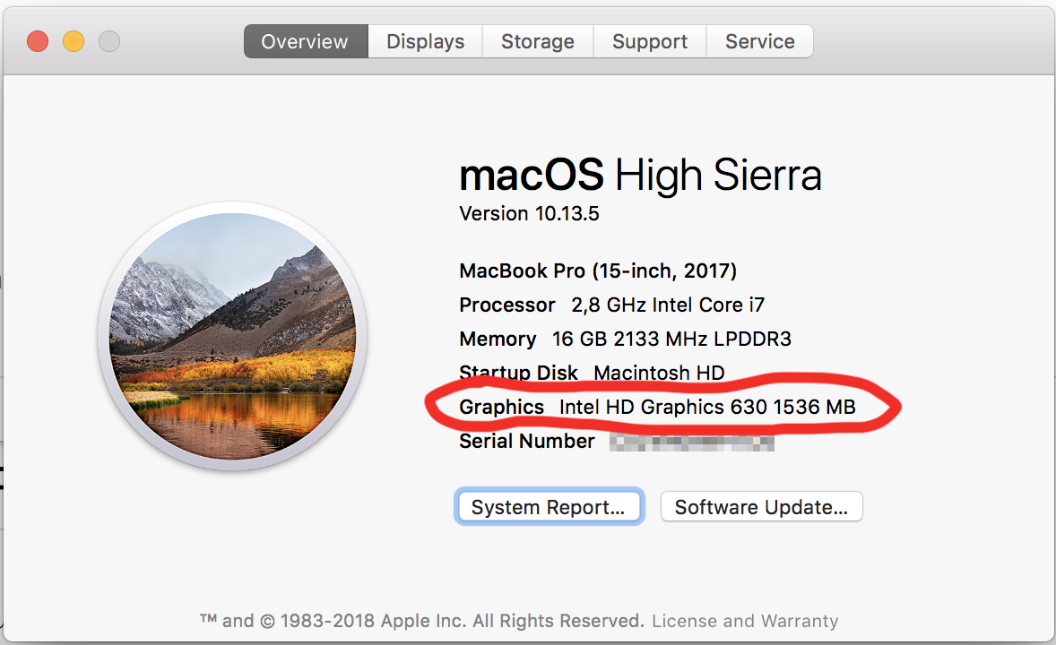Click the Processor 2,8 GHz Intel Core i7 line
This screenshot has height=645, width=1056.
(611, 305)
